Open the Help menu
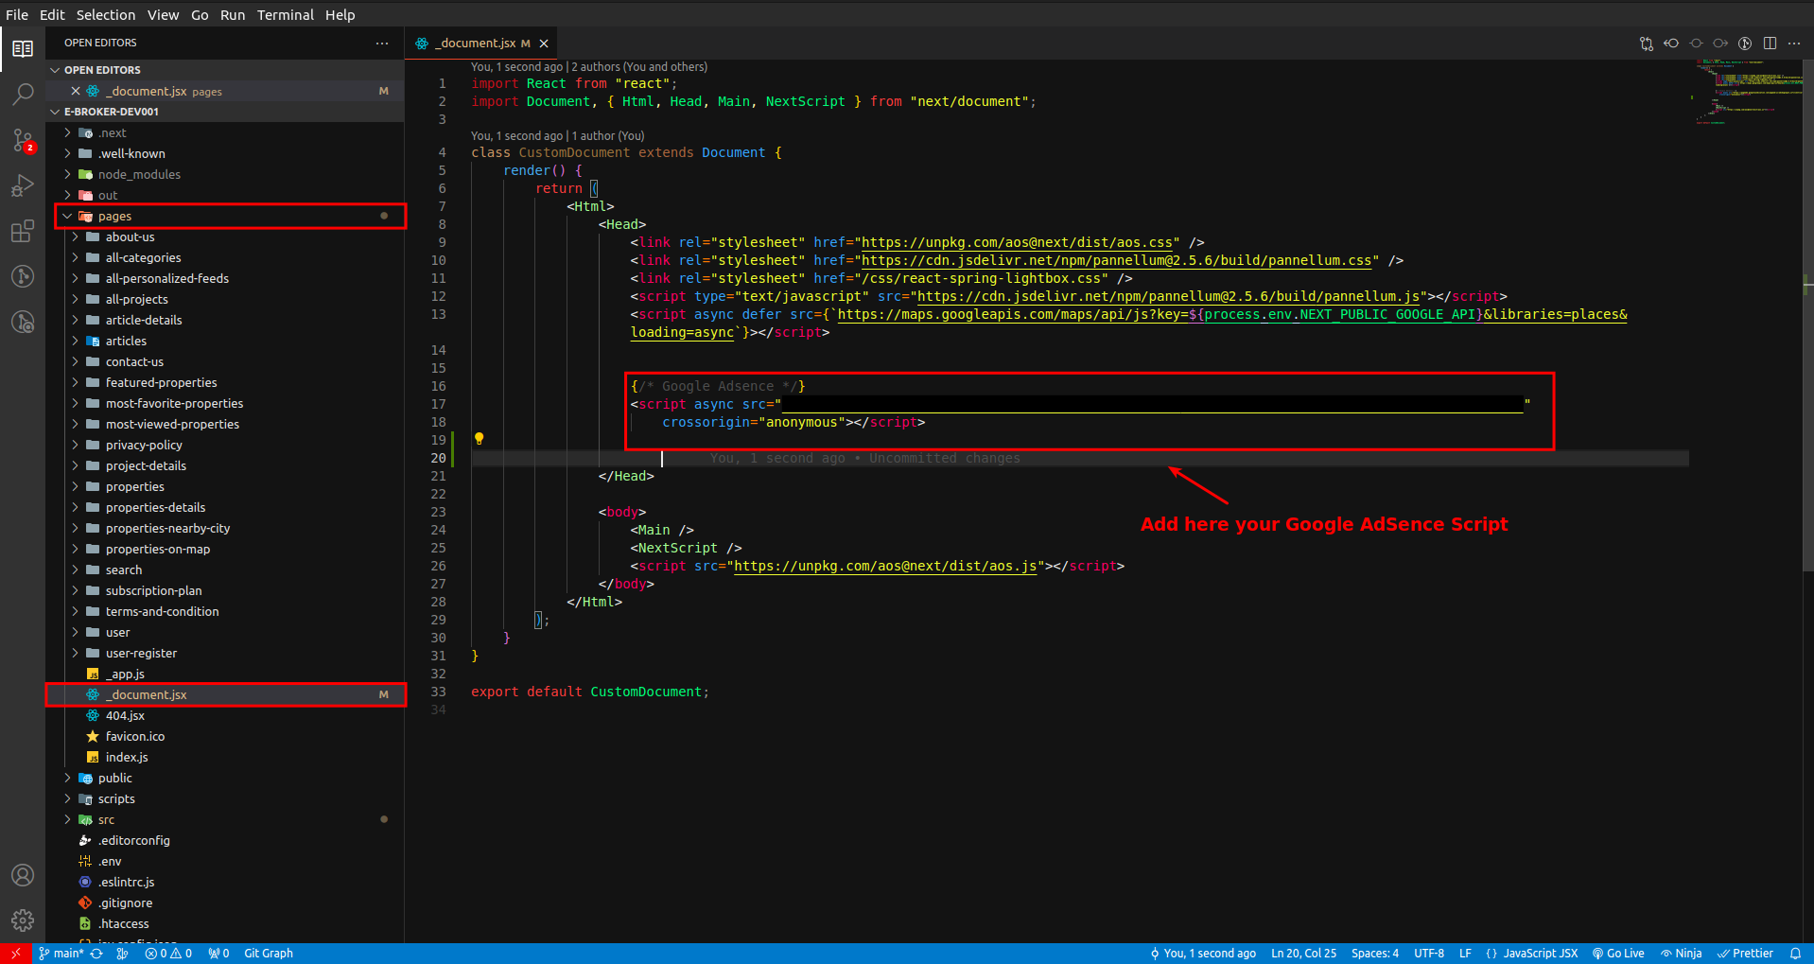1814x964 pixels. click(340, 15)
